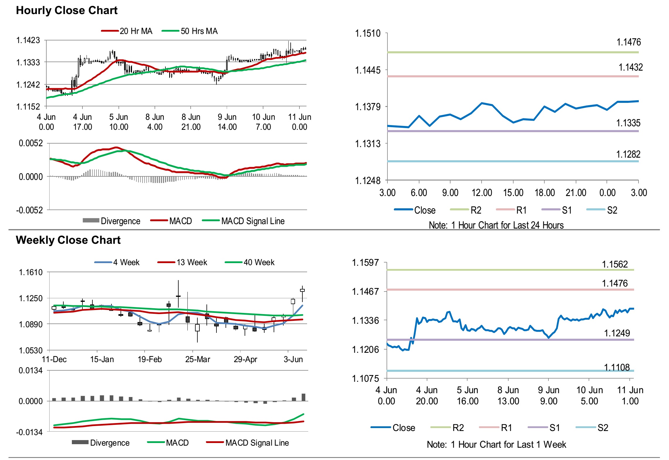This screenshot has width=669, height=460.
Task: Click the Hourly Close Chart heading
Action: click(67, 10)
